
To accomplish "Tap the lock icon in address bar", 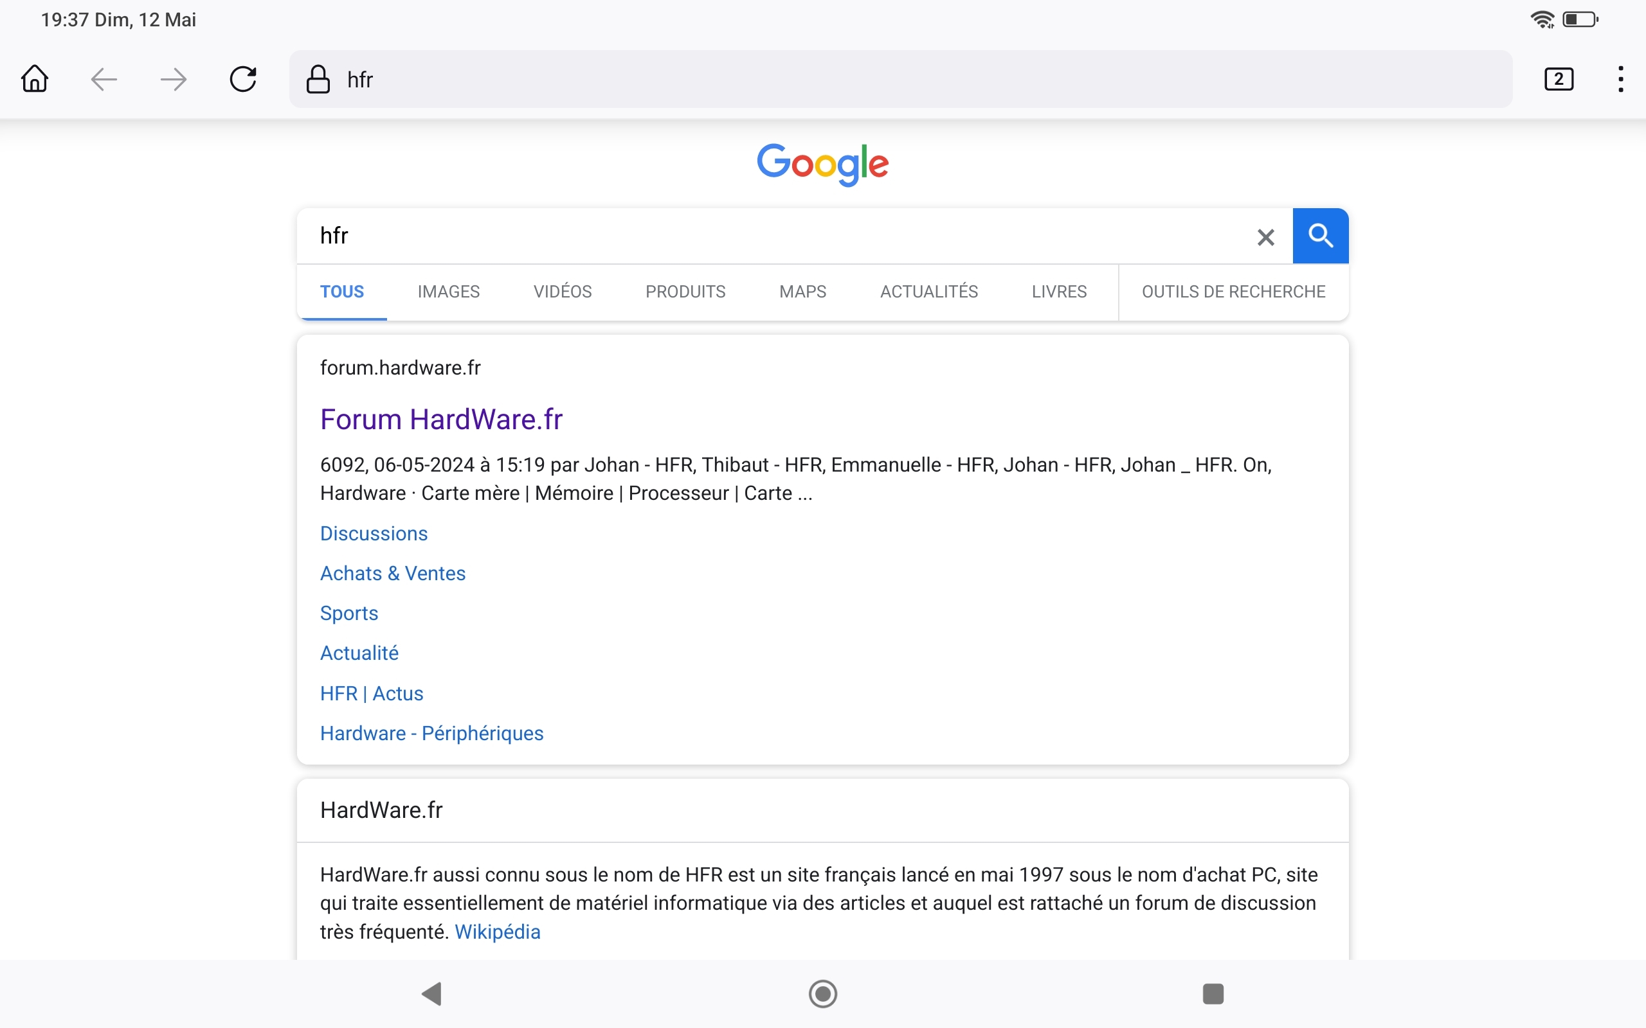I will coord(318,79).
